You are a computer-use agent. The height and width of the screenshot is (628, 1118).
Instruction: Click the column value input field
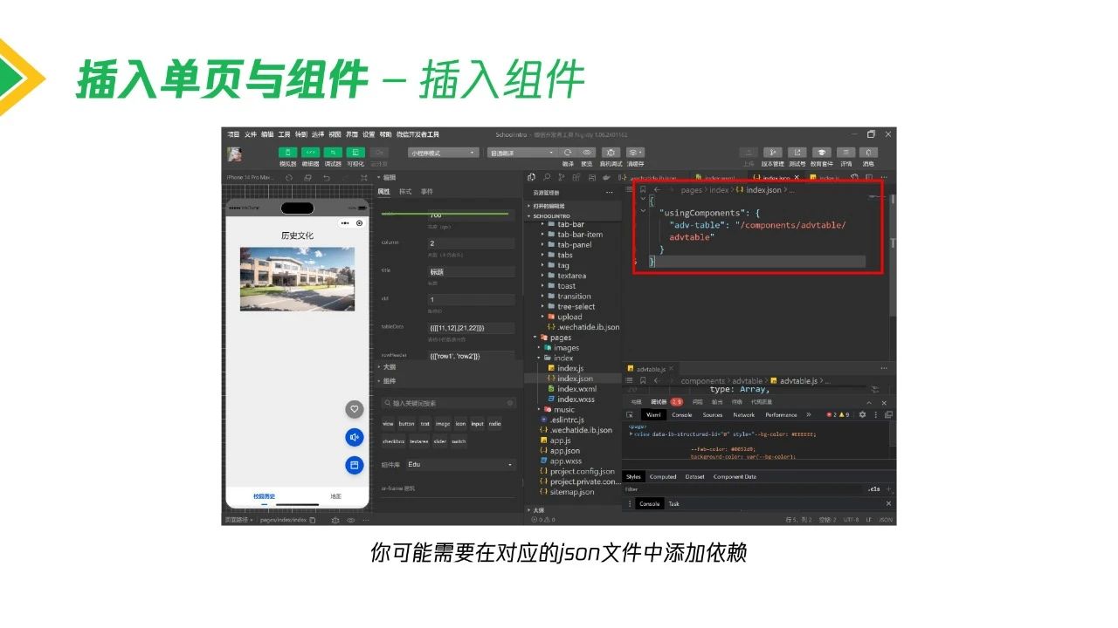point(471,243)
